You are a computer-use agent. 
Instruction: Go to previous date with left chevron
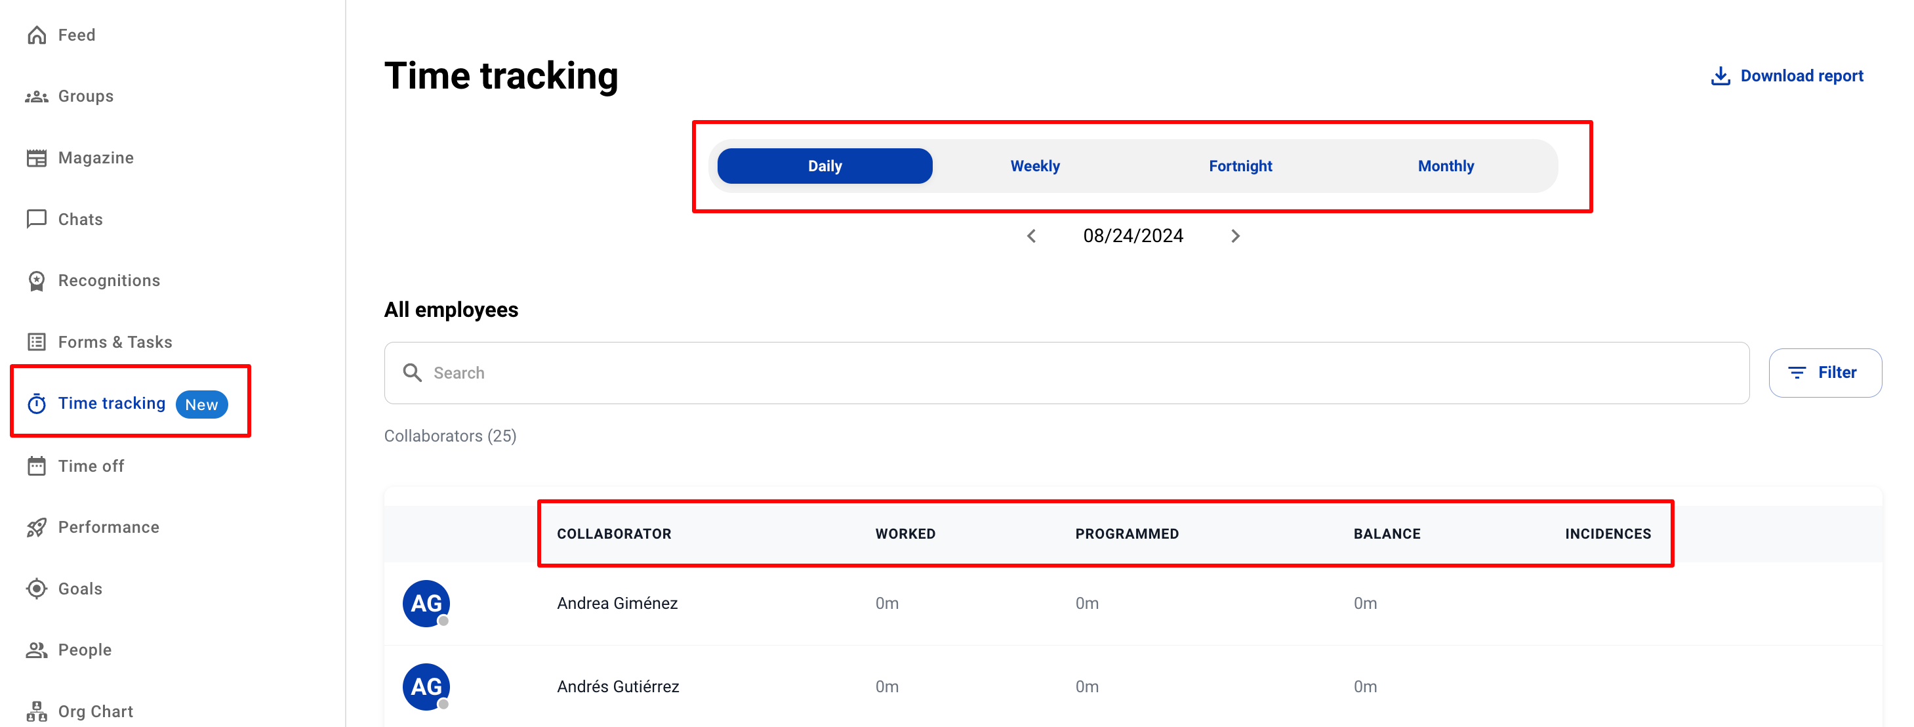1031,236
